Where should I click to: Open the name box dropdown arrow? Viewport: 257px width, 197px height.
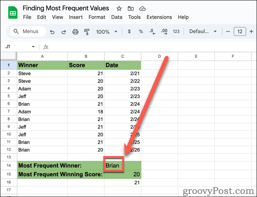pos(33,47)
